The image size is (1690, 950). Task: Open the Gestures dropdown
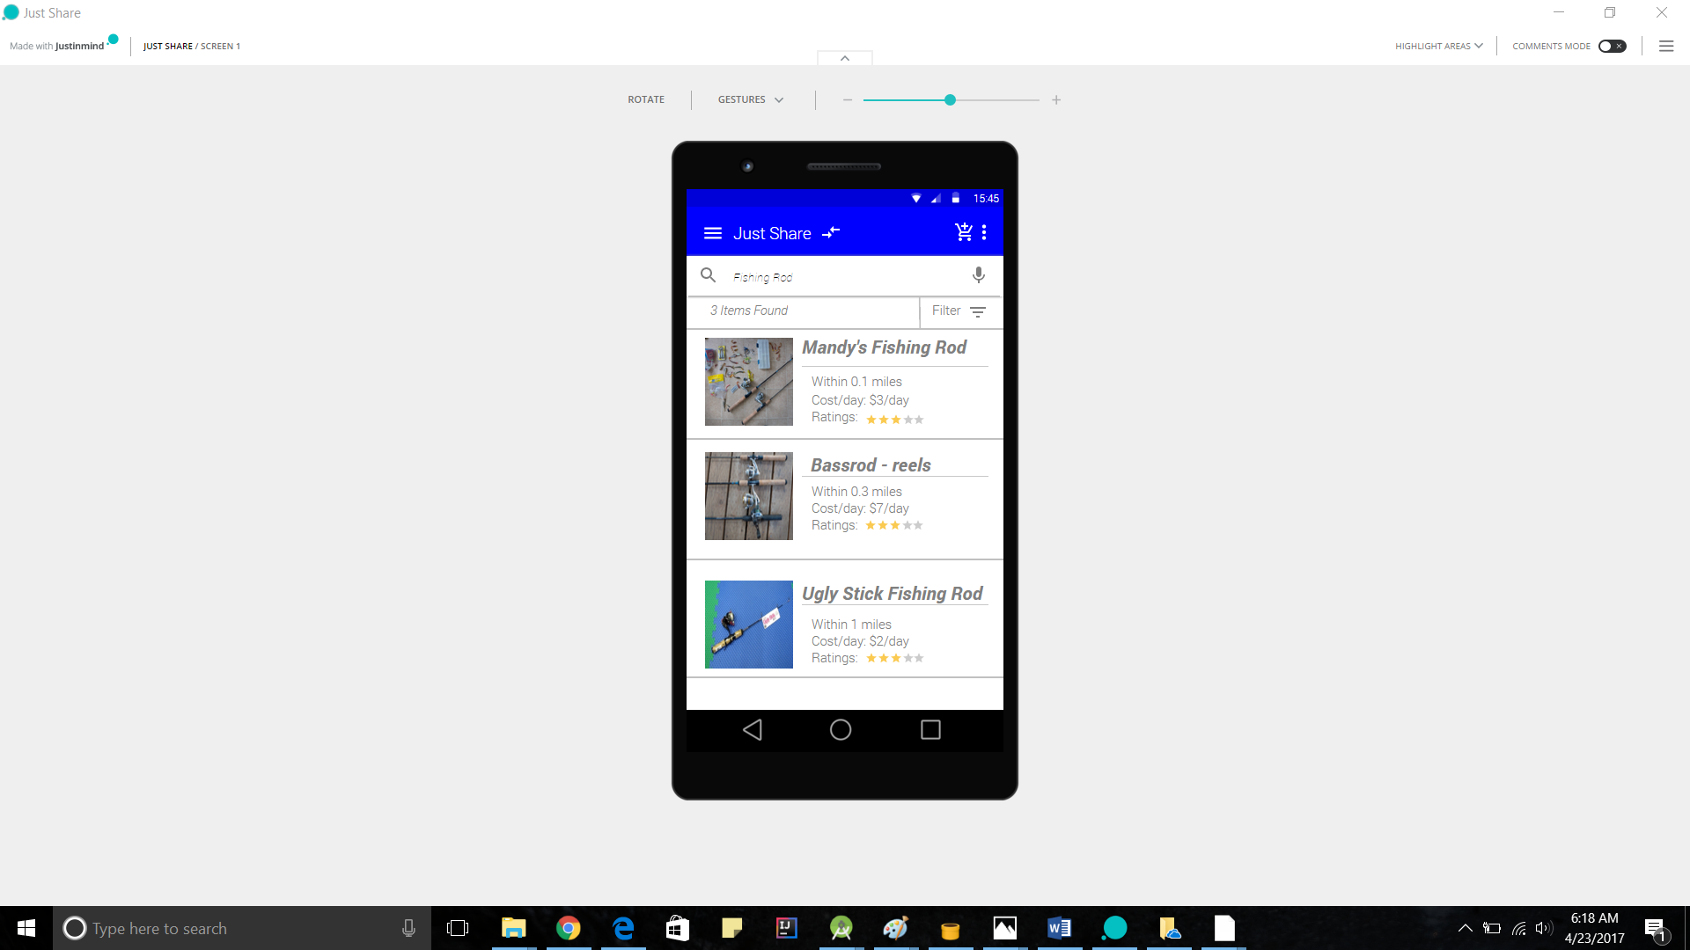[750, 99]
